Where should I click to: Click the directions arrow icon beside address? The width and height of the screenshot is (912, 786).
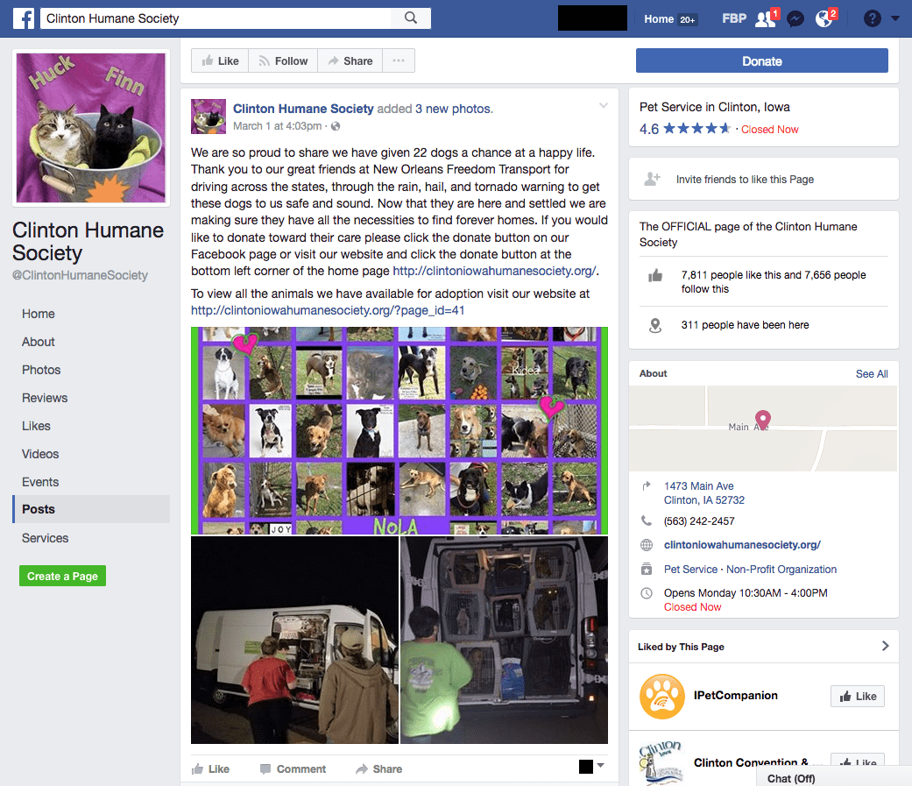point(647,485)
